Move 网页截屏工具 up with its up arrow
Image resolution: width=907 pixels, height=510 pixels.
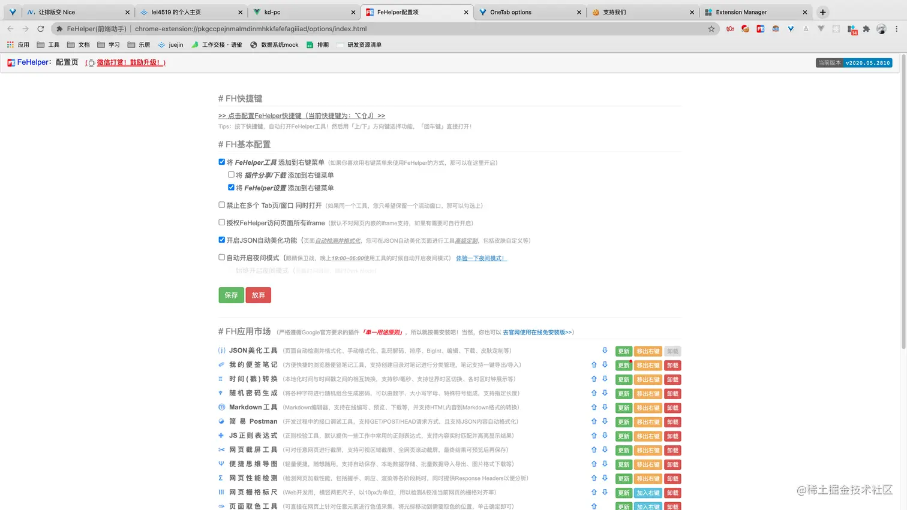point(594,450)
